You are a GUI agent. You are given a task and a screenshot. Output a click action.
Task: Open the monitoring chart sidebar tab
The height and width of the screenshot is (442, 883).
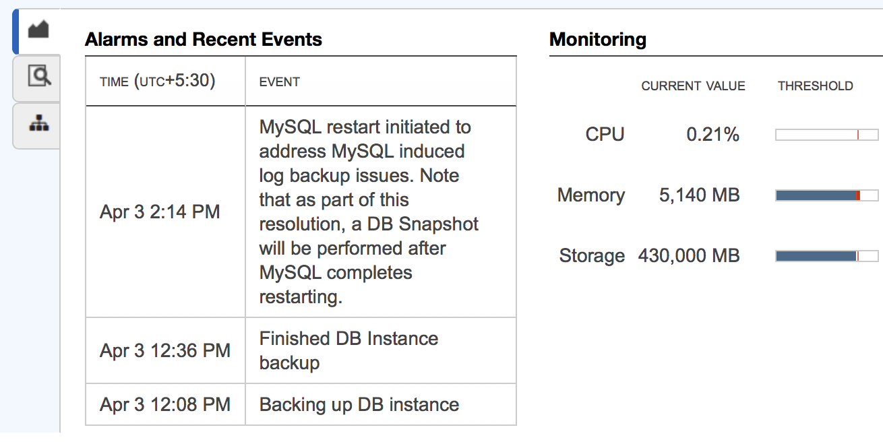click(38, 30)
